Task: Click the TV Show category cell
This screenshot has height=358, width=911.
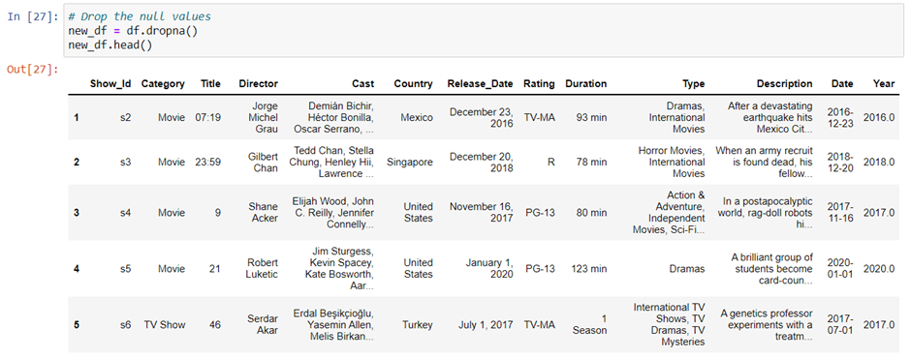Action: (165, 325)
